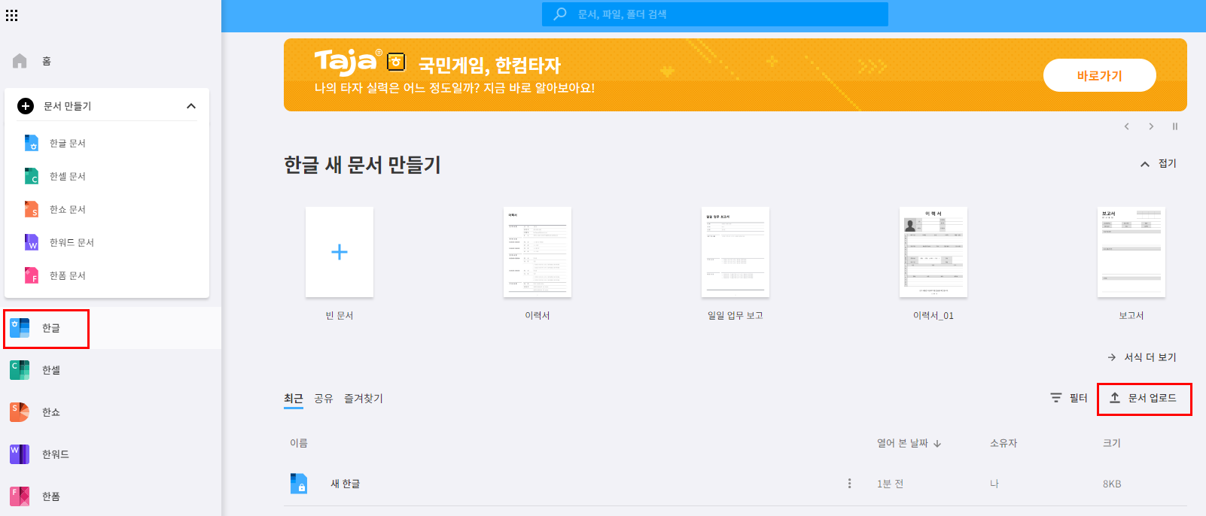Click the 1분 전 date in the 새 한글 row

890,484
